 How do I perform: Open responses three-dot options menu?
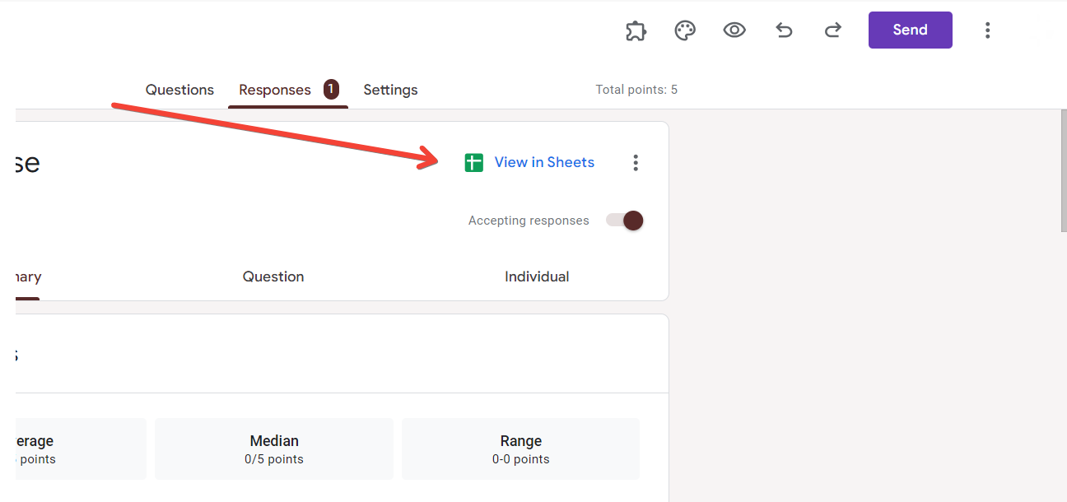click(635, 162)
